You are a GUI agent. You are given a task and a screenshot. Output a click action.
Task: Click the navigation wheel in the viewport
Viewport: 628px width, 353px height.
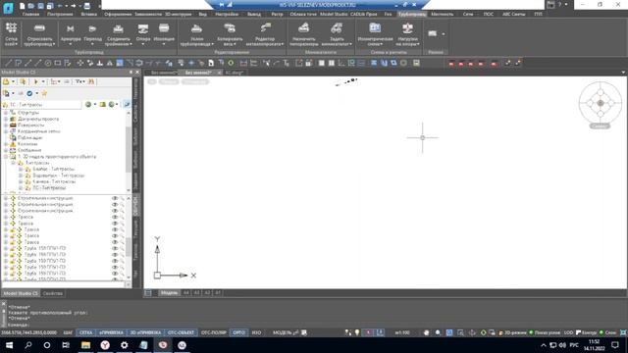point(600,103)
